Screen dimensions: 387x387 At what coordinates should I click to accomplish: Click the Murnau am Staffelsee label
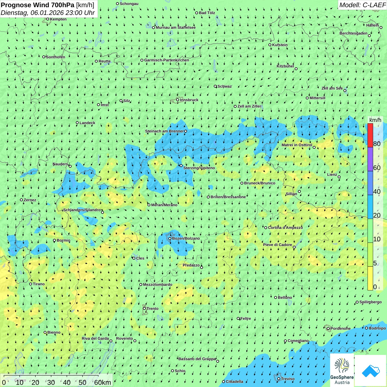[x=176, y=27]
